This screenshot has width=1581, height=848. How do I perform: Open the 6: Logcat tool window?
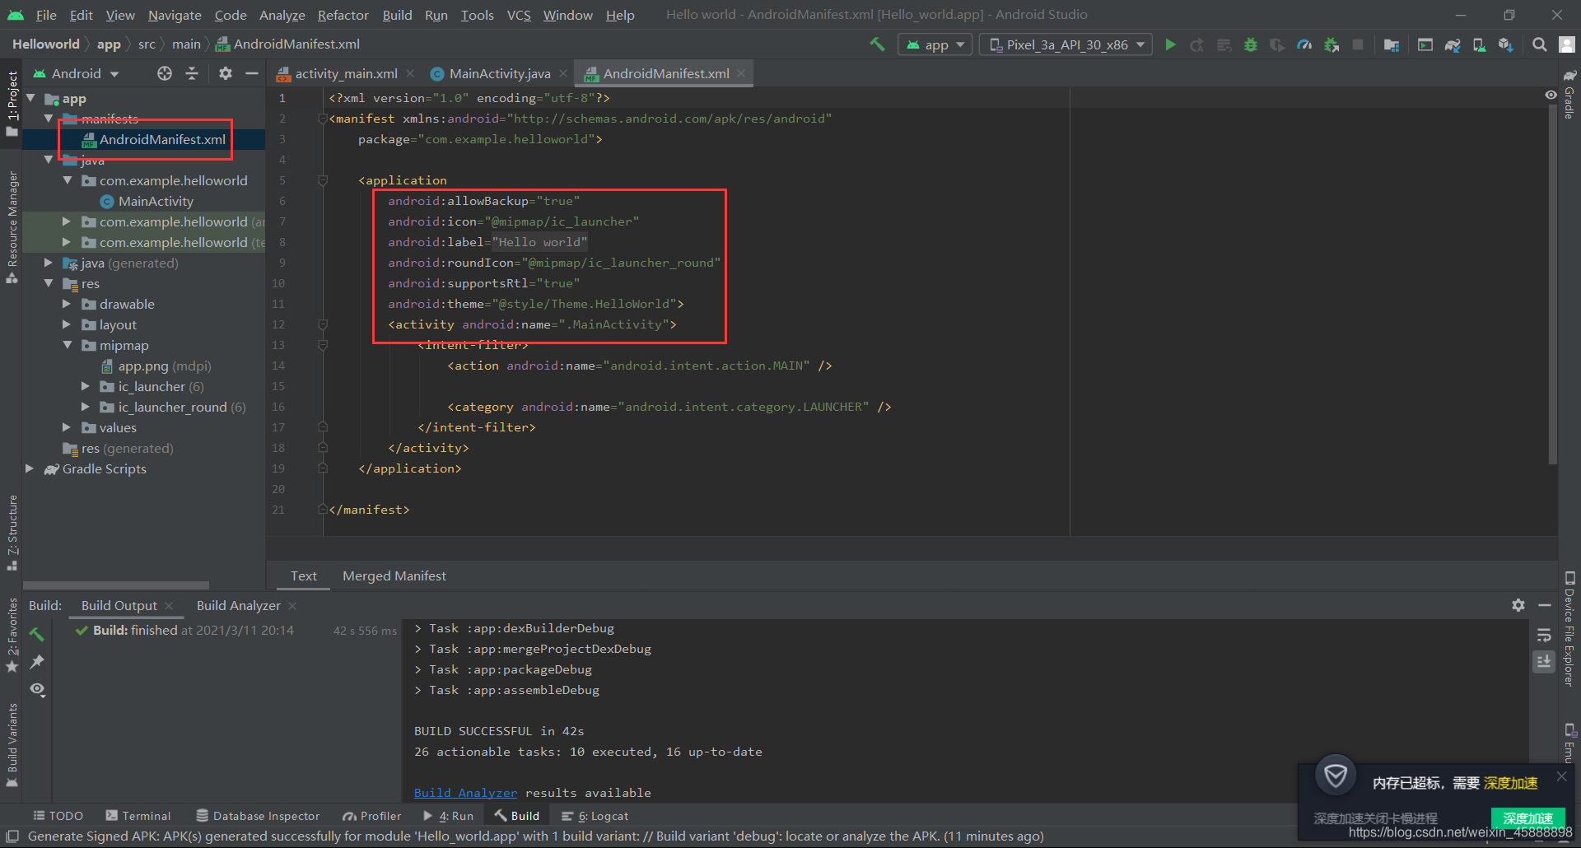point(595,816)
